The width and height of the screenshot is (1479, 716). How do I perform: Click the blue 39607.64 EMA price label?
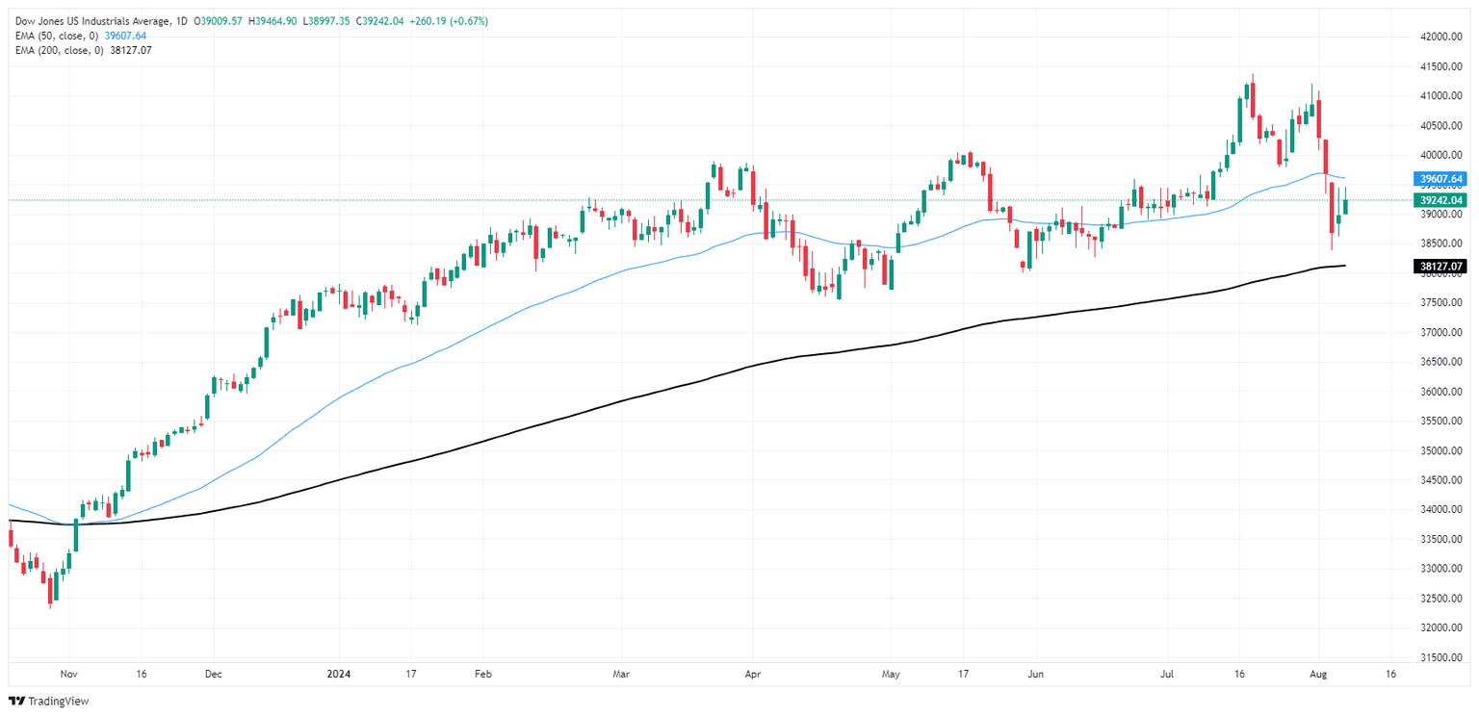click(x=1440, y=179)
